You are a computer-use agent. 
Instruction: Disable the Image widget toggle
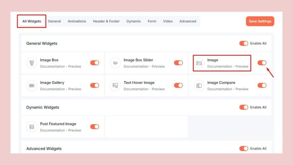click(x=262, y=63)
